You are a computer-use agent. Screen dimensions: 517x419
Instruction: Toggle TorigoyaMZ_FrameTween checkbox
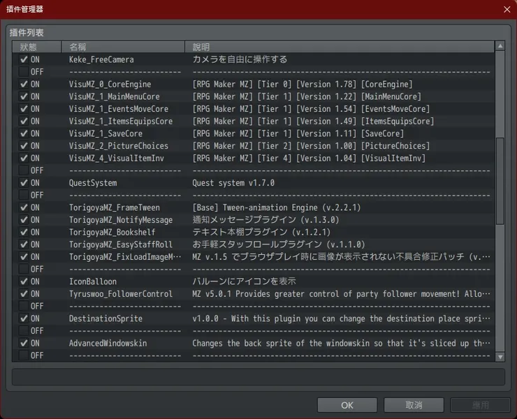24,207
